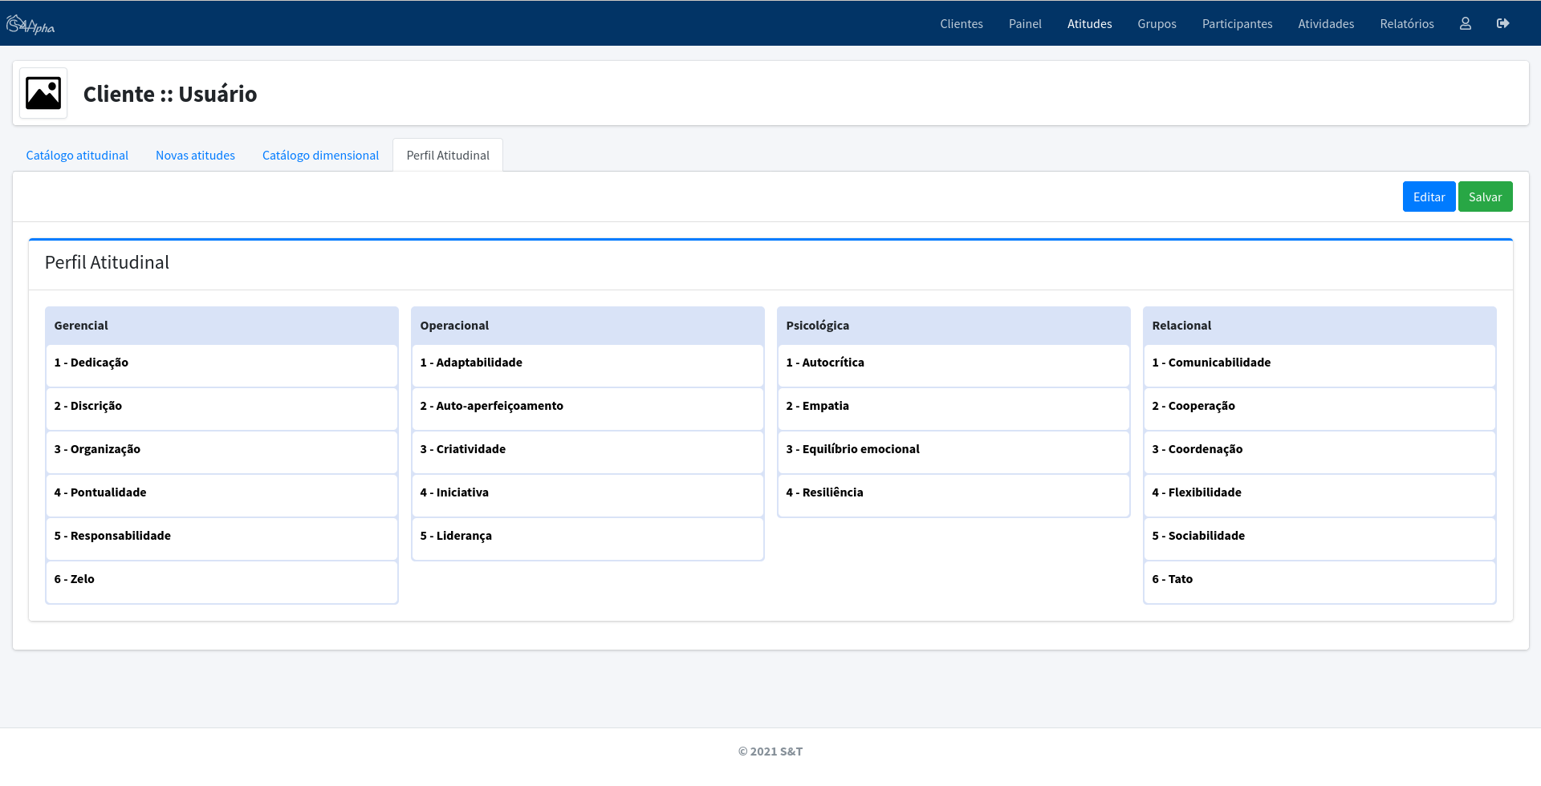1541x786 pixels.
Task: Select Tato in the Relacional column
Action: pyautogui.click(x=1319, y=580)
